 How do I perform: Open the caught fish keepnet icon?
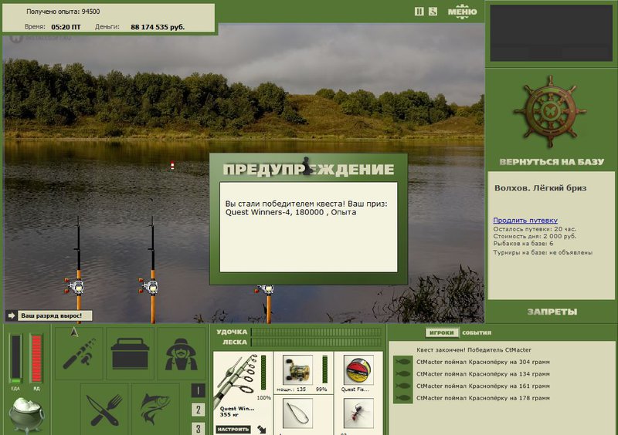155,410
